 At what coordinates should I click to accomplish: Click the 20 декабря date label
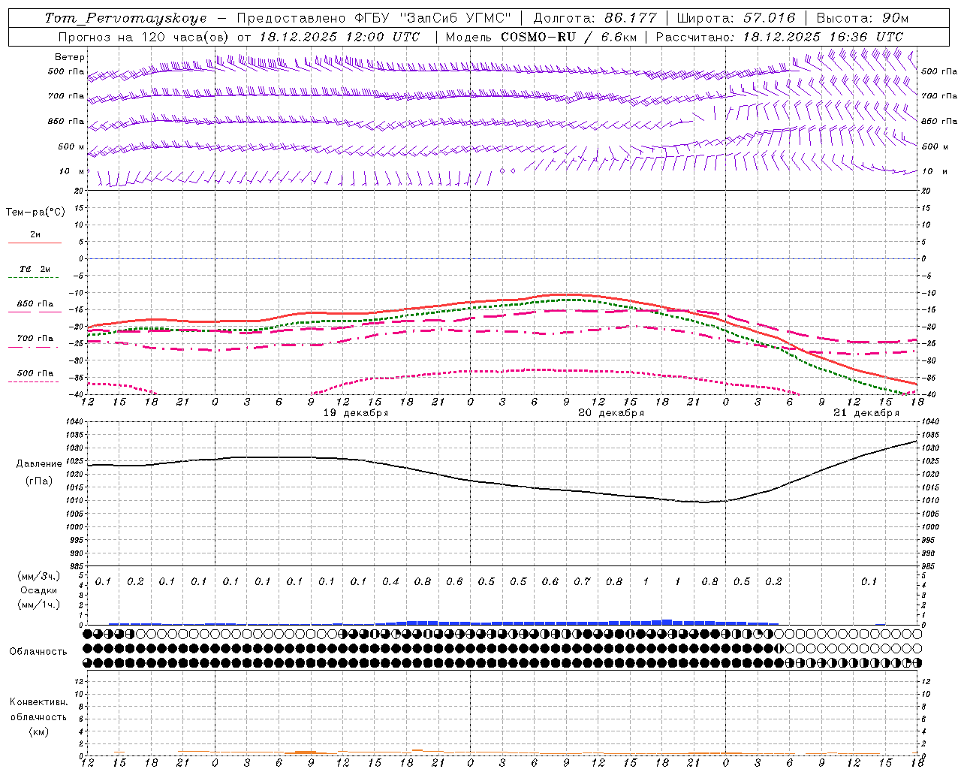(611, 413)
